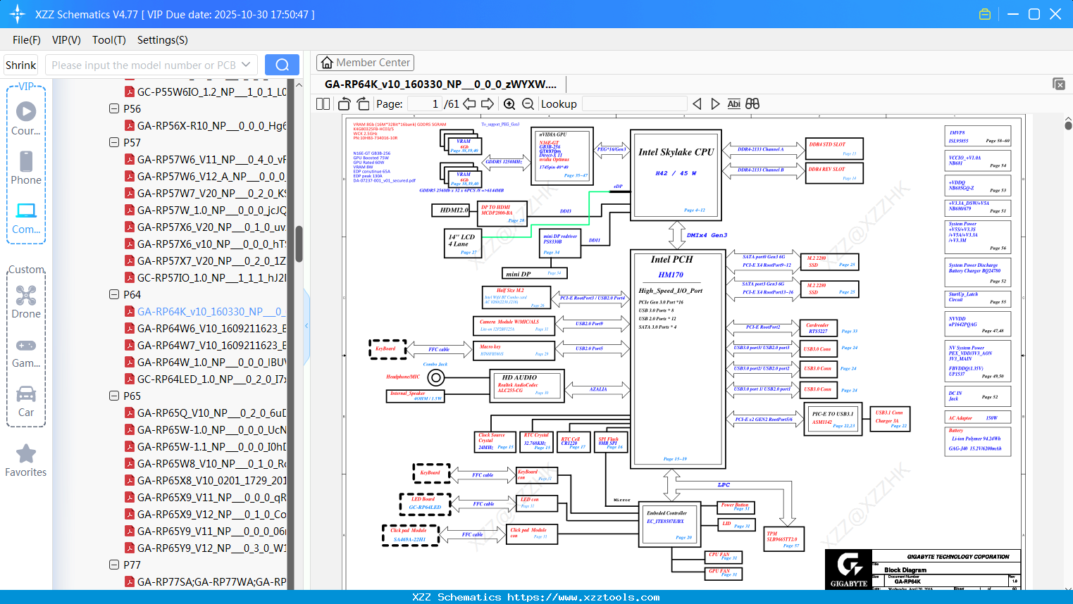
Task: Collapse the P64 tree folder
Action: point(114,294)
